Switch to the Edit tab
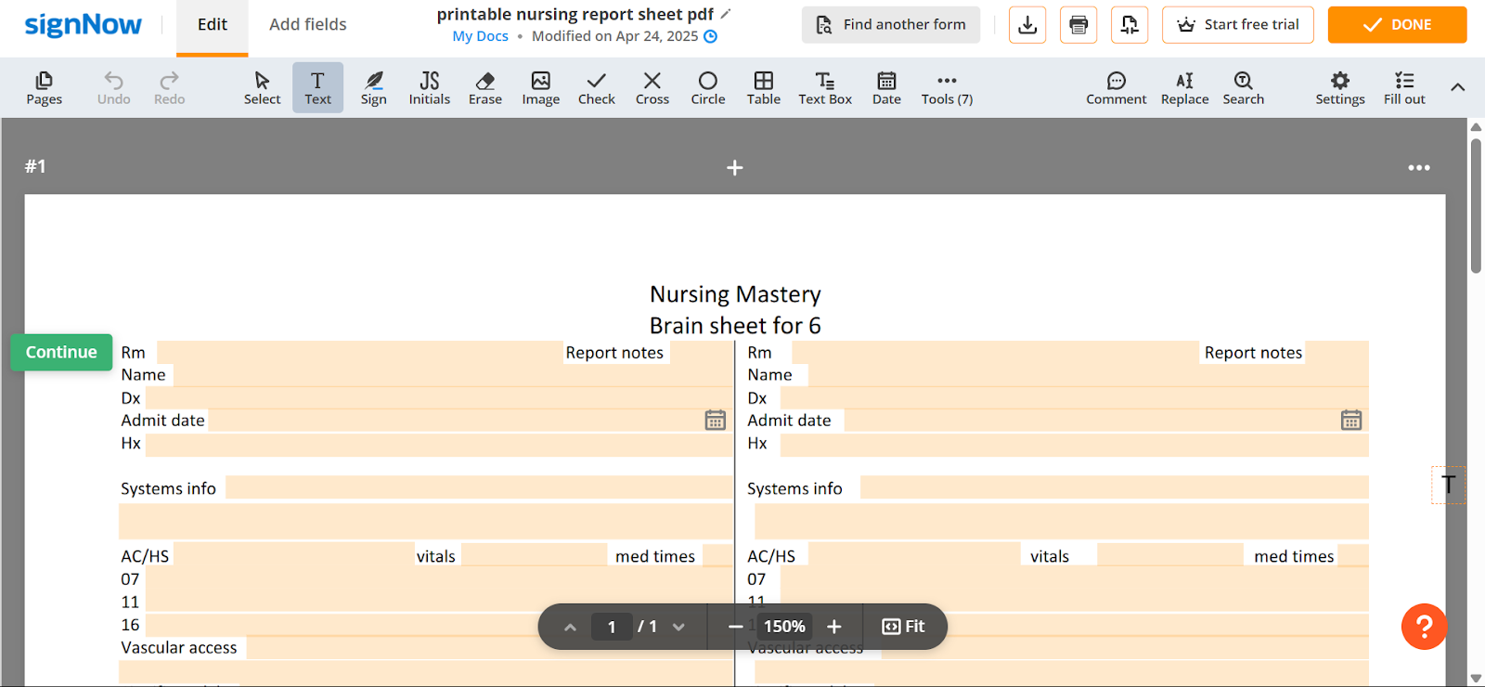Screen dimensions: 1485x687 212,25
